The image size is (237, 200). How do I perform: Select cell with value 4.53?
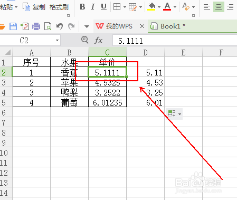(x=145, y=82)
